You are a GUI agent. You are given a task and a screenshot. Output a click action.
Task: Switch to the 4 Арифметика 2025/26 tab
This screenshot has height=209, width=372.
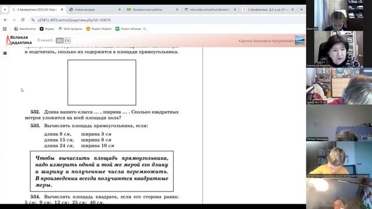pos(37,9)
